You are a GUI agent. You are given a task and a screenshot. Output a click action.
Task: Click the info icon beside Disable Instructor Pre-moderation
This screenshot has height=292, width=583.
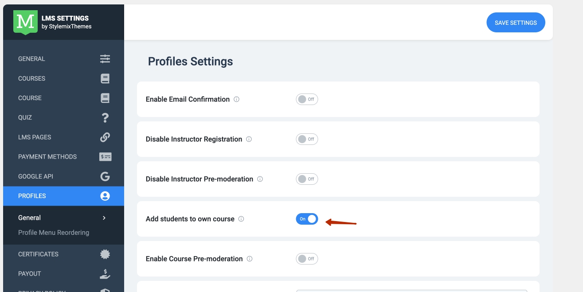pos(260,179)
